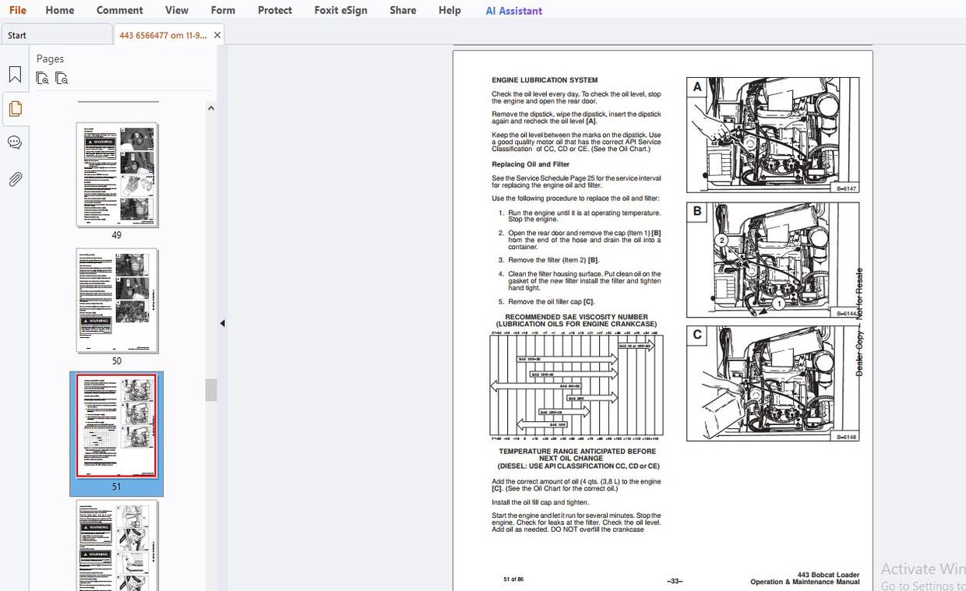The height and width of the screenshot is (591, 966).
Task: Open the Protect menu
Action: [274, 10]
